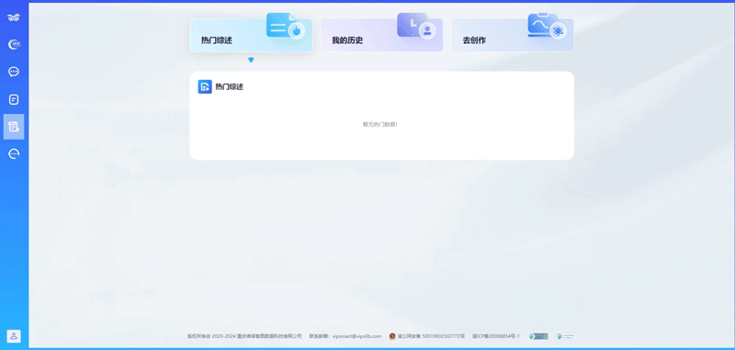Viewport: 735px width, 350px height.
Task: Click the first certification badge in footer
Action: tap(538, 336)
